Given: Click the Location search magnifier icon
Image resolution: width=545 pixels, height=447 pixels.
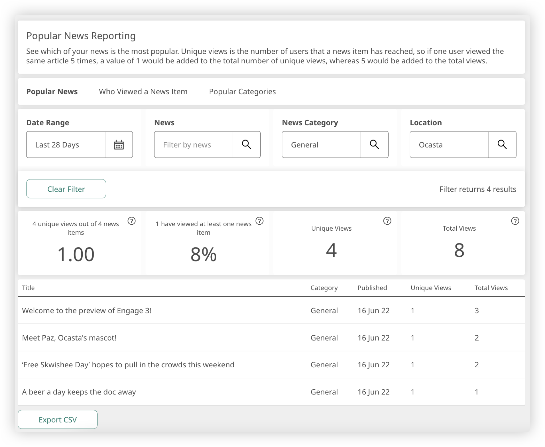Looking at the screenshot, I should coord(502,145).
